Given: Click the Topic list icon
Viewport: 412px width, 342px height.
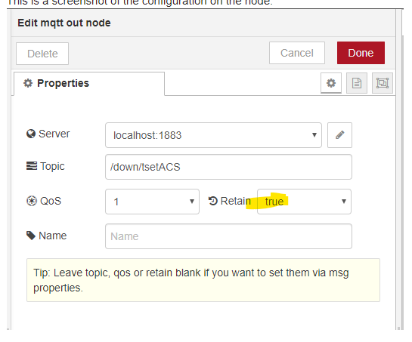Looking at the screenshot, I should coord(32,166).
